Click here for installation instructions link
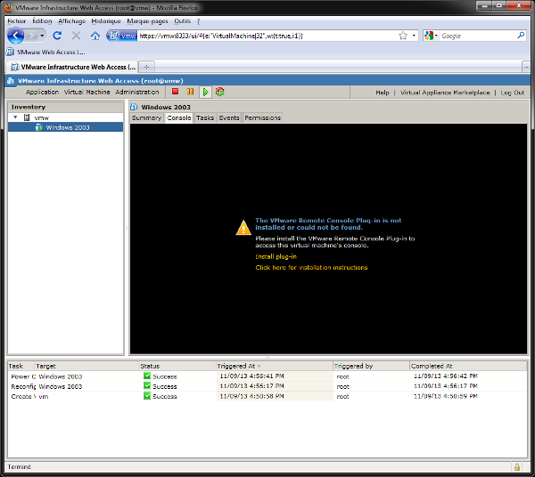Image resolution: width=535 pixels, height=477 pixels. click(x=311, y=268)
